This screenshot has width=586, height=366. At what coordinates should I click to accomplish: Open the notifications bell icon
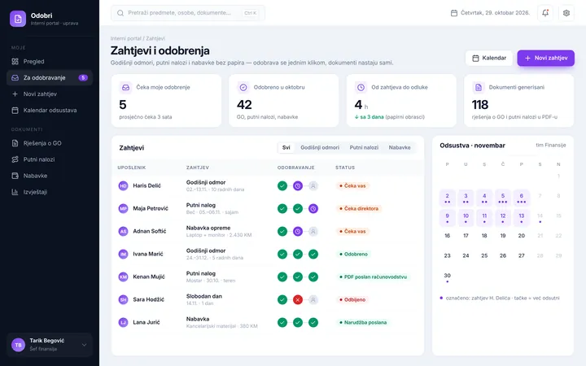(545, 13)
